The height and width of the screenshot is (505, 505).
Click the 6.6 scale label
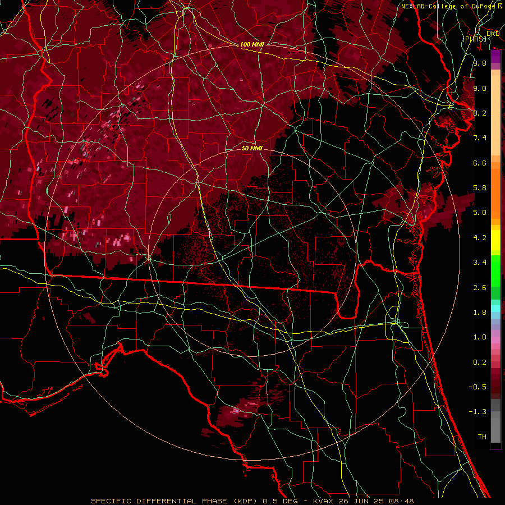coord(480,163)
